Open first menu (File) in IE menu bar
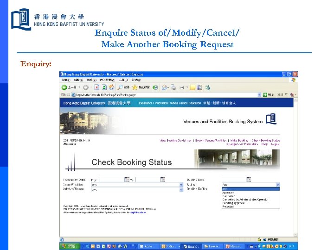The width and height of the screenshot is (334, 250). tap(66, 80)
